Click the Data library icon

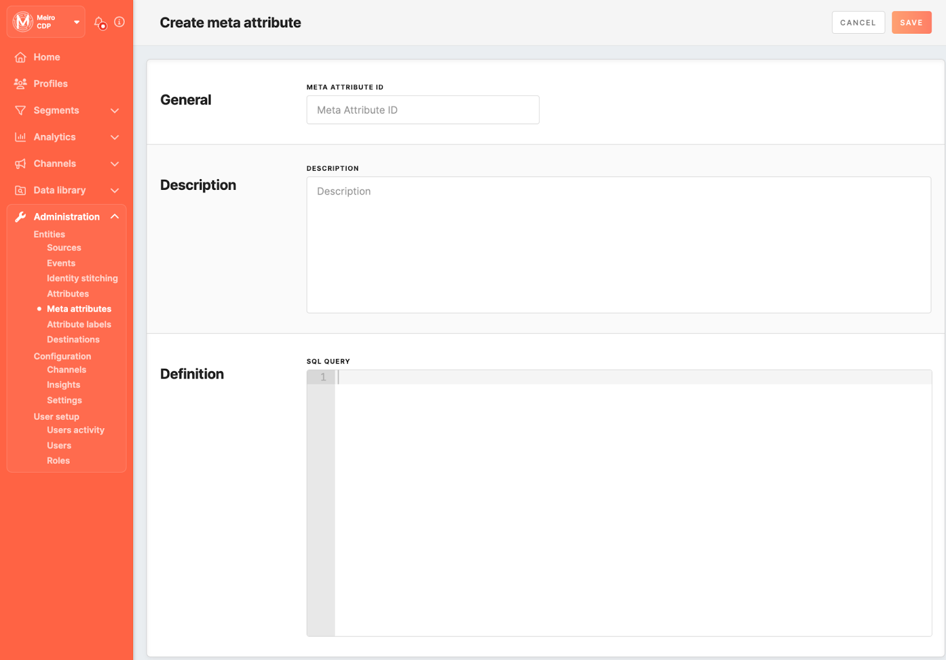coord(21,190)
